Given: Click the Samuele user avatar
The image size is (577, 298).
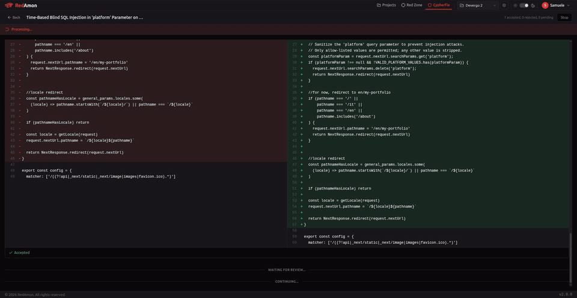Looking at the screenshot, I should click(x=545, y=5).
